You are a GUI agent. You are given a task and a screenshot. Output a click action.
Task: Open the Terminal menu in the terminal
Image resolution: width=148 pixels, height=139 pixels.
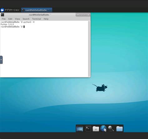[x=37, y=19]
